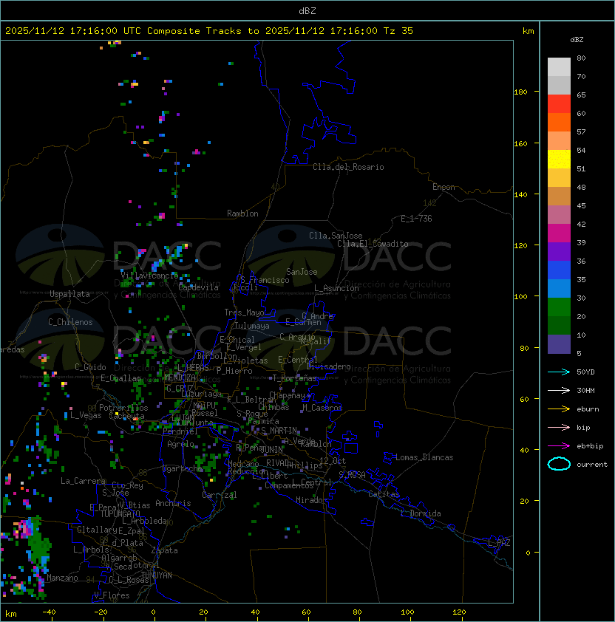The image size is (615, 622).
Task: Pick the light gray 70–80 dBZ swatch
Action: [x=559, y=66]
